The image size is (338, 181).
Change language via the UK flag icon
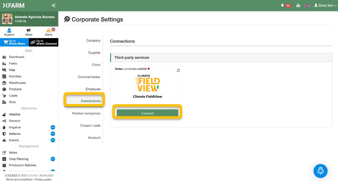307,6
